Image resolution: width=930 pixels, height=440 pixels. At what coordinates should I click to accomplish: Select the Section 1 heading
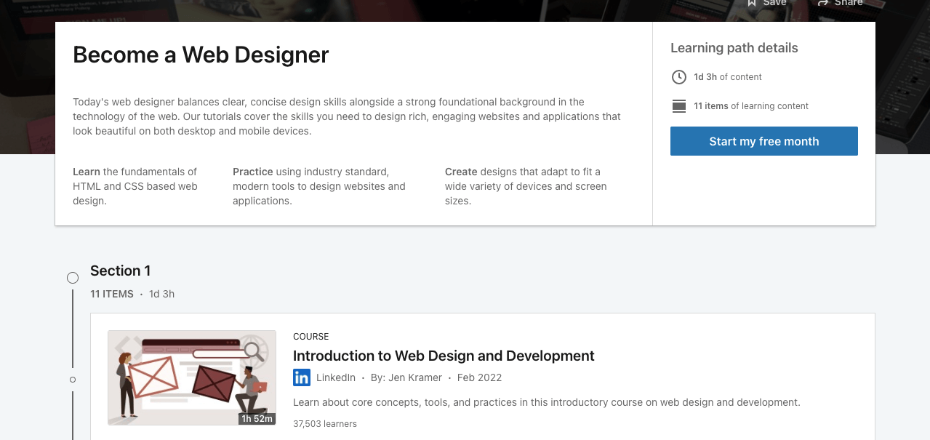[x=121, y=271]
